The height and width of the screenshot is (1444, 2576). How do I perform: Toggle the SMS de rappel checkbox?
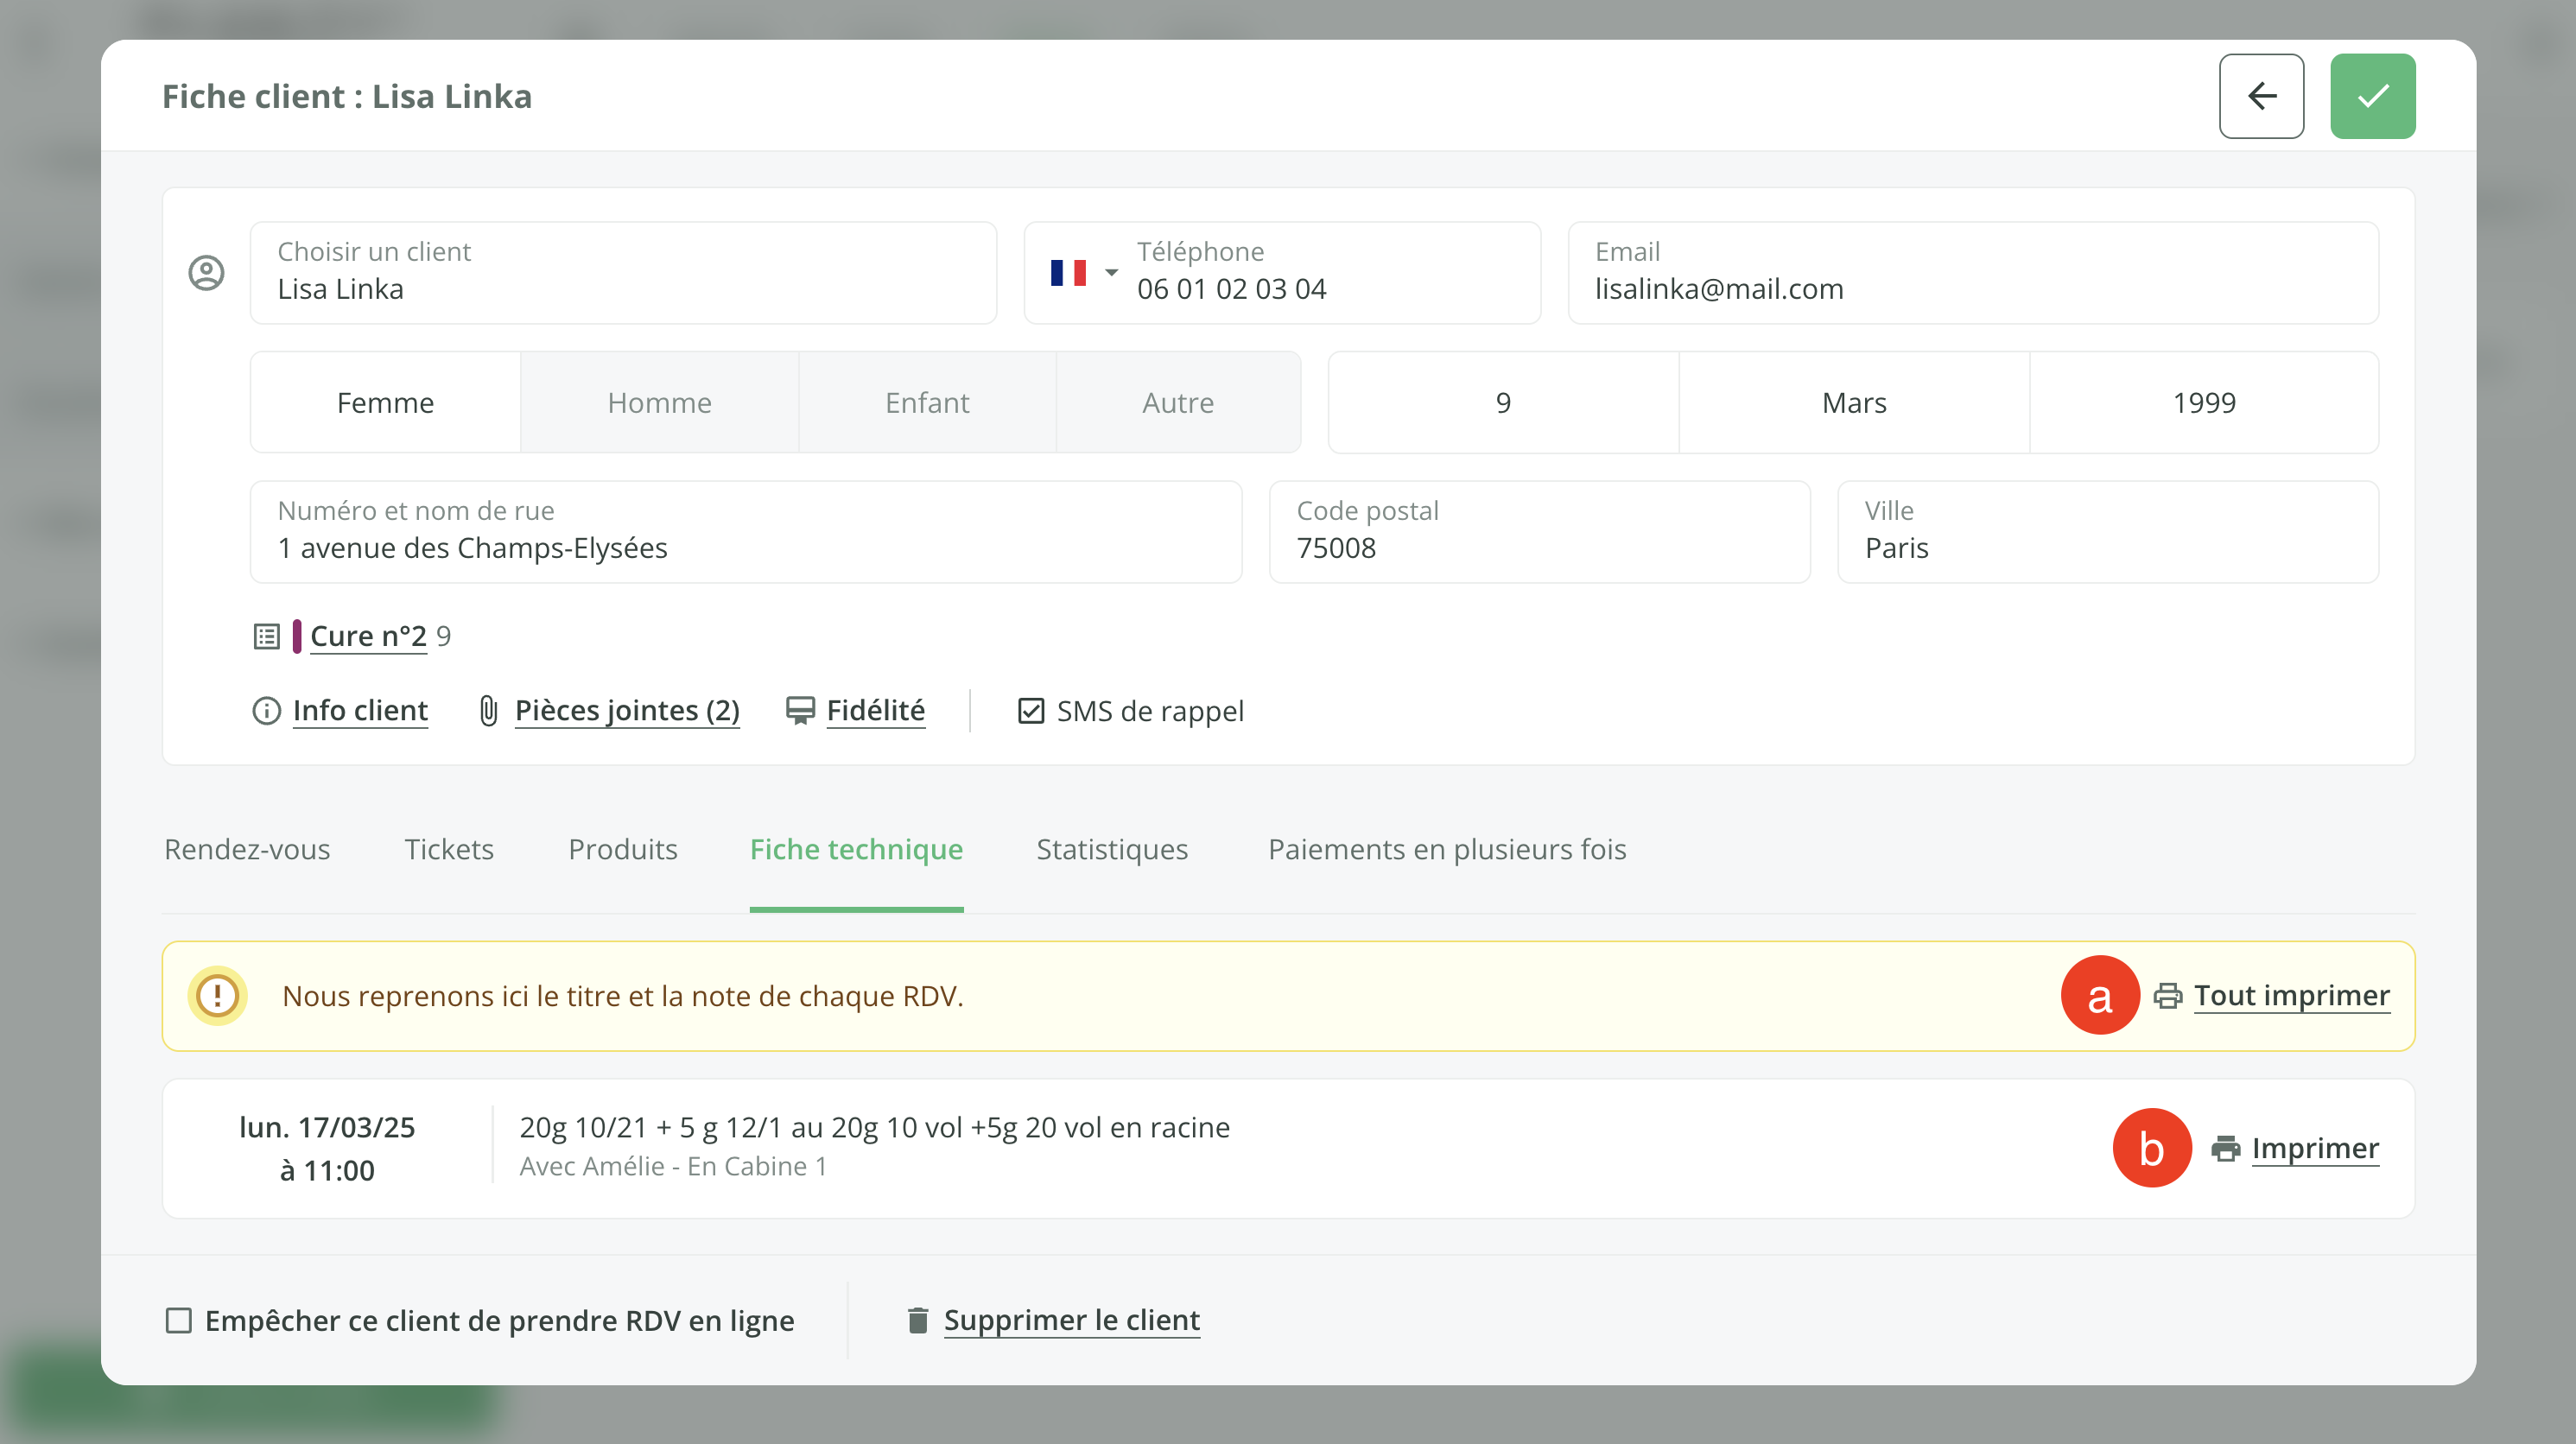[1030, 711]
